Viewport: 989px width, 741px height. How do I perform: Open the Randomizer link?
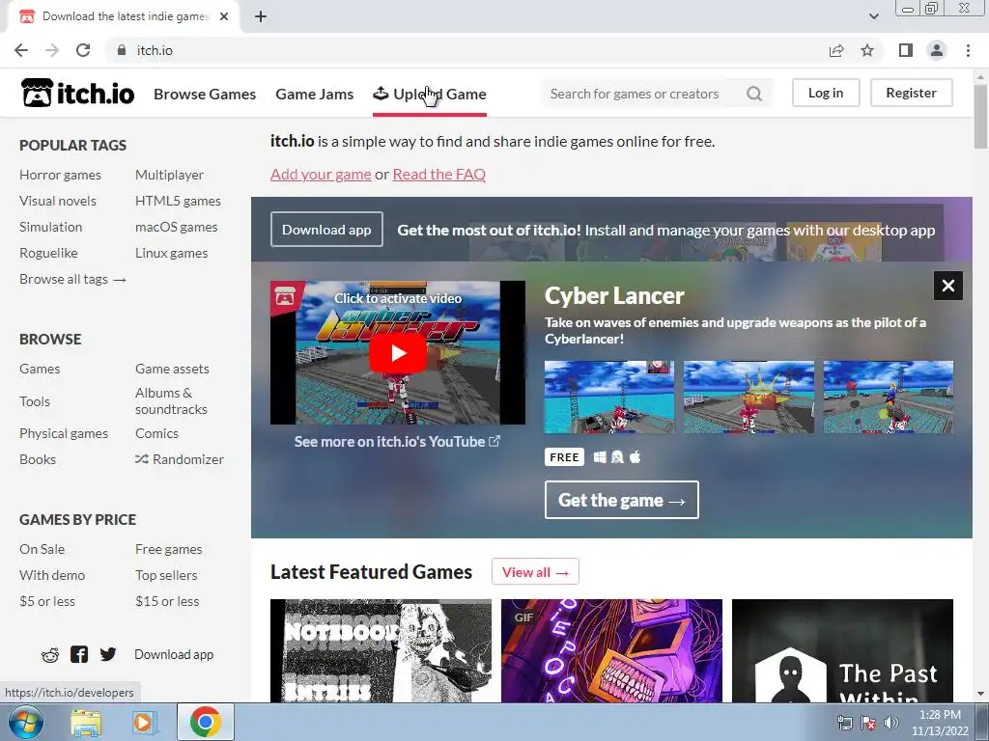(x=180, y=459)
